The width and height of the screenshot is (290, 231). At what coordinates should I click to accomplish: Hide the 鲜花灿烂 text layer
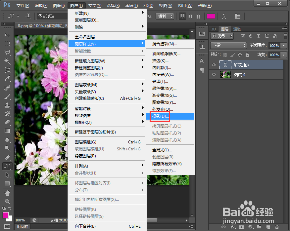tap(214, 65)
